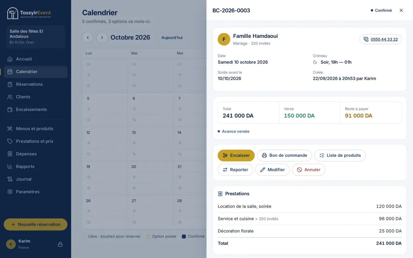The image size is (413, 258).
Task: Click the Nouvelle réservation button
Action: [35, 224]
